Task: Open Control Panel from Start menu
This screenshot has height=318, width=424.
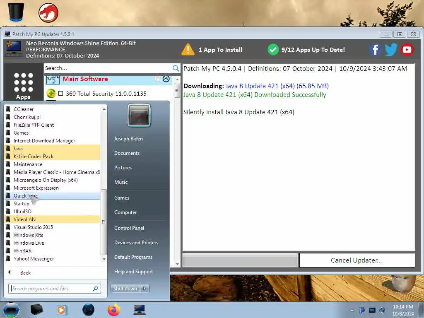Action: (129, 228)
